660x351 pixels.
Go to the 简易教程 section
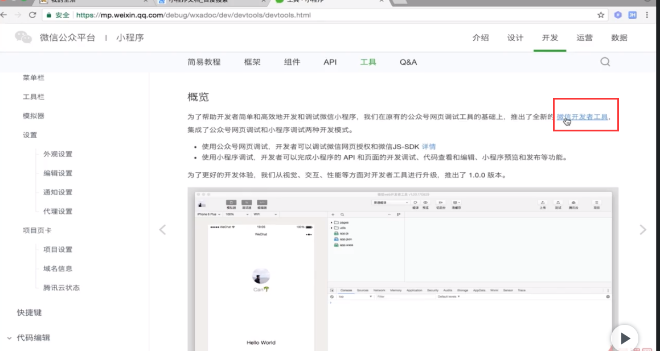204,62
